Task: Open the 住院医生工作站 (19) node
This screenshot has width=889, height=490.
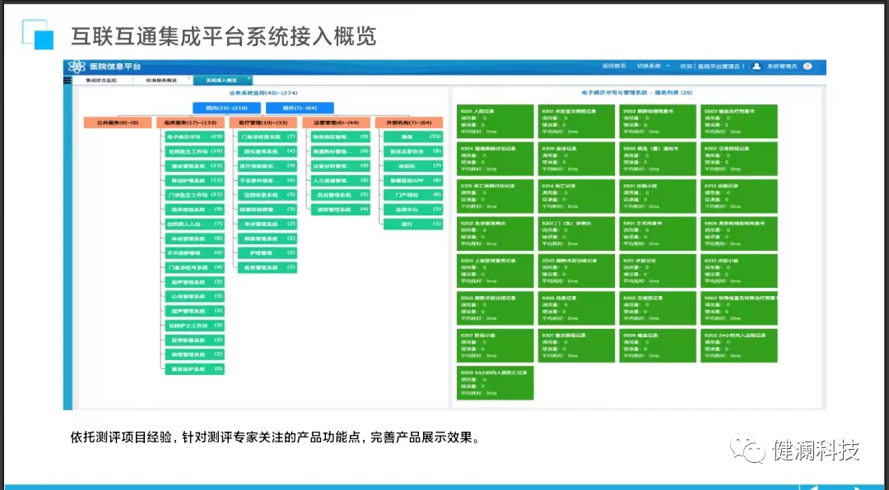Action: [x=194, y=151]
